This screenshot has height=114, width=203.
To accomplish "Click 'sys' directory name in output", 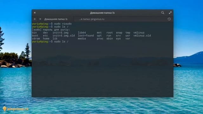I will tap(118, 39).
